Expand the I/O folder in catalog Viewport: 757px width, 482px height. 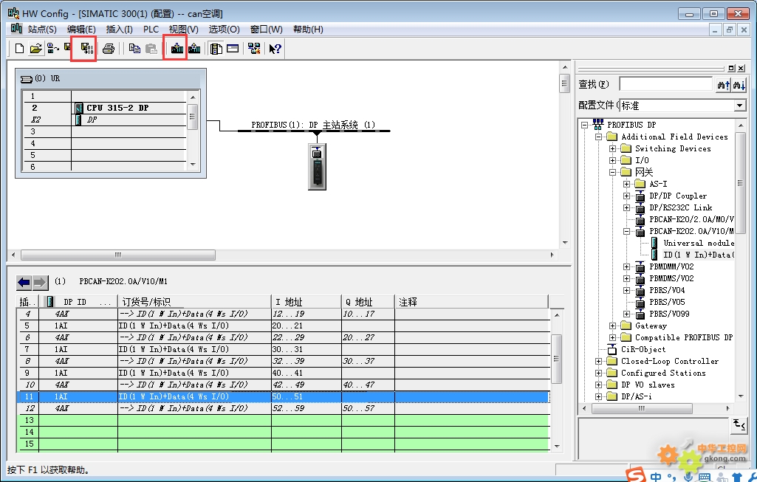coord(613,160)
